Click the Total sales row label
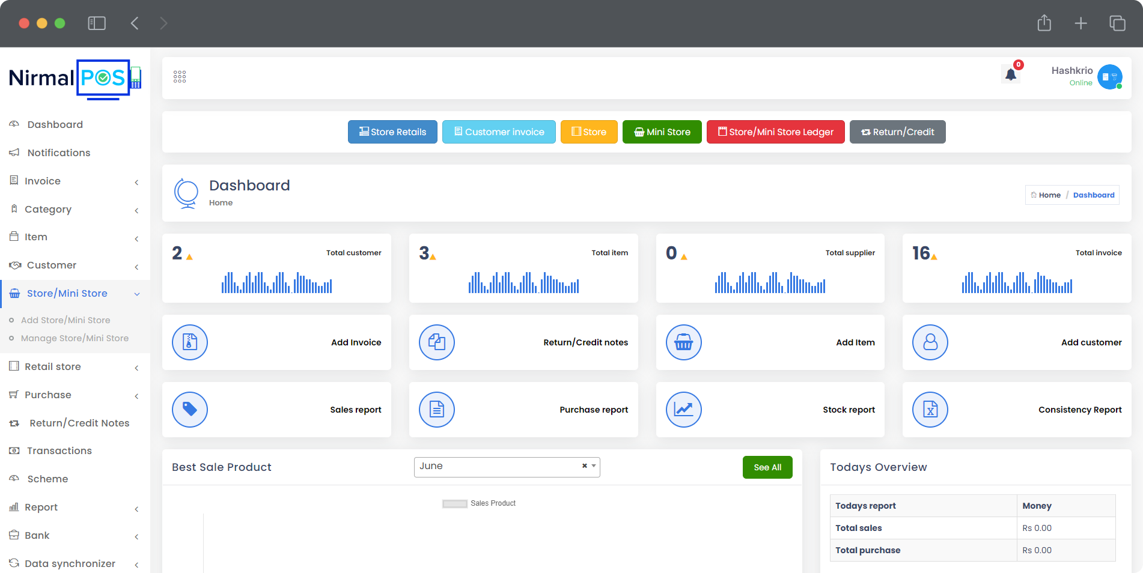The width and height of the screenshot is (1143, 573). pos(859,528)
